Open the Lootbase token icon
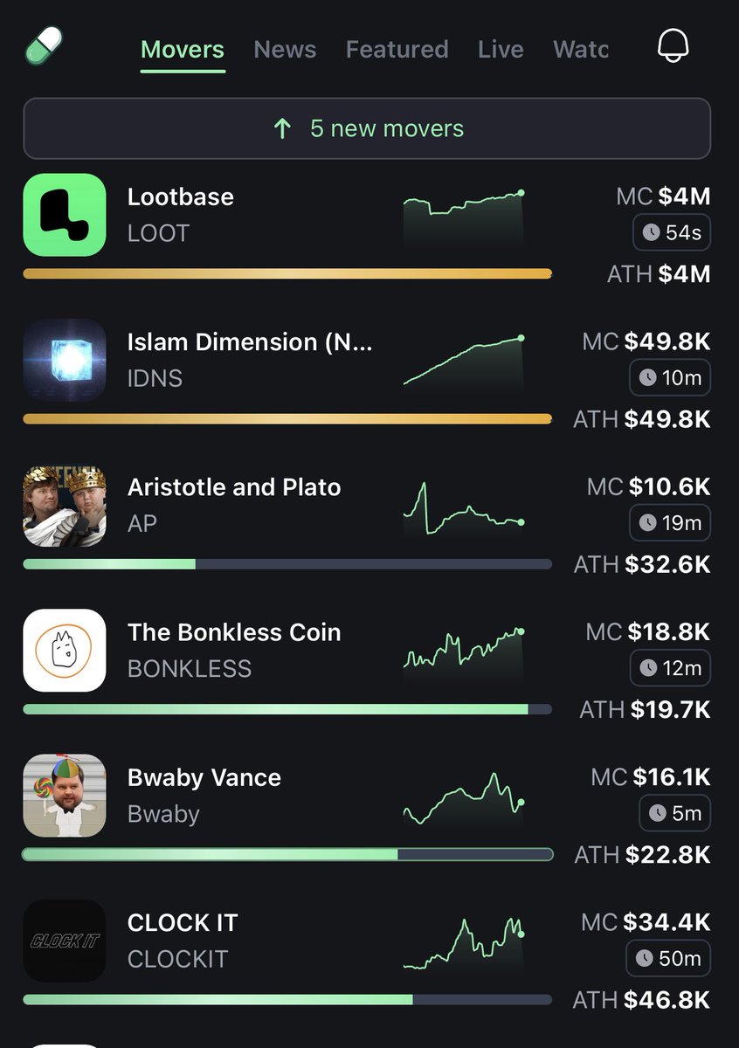Screen dimensions: 739x1048 pyautogui.click(x=65, y=215)
